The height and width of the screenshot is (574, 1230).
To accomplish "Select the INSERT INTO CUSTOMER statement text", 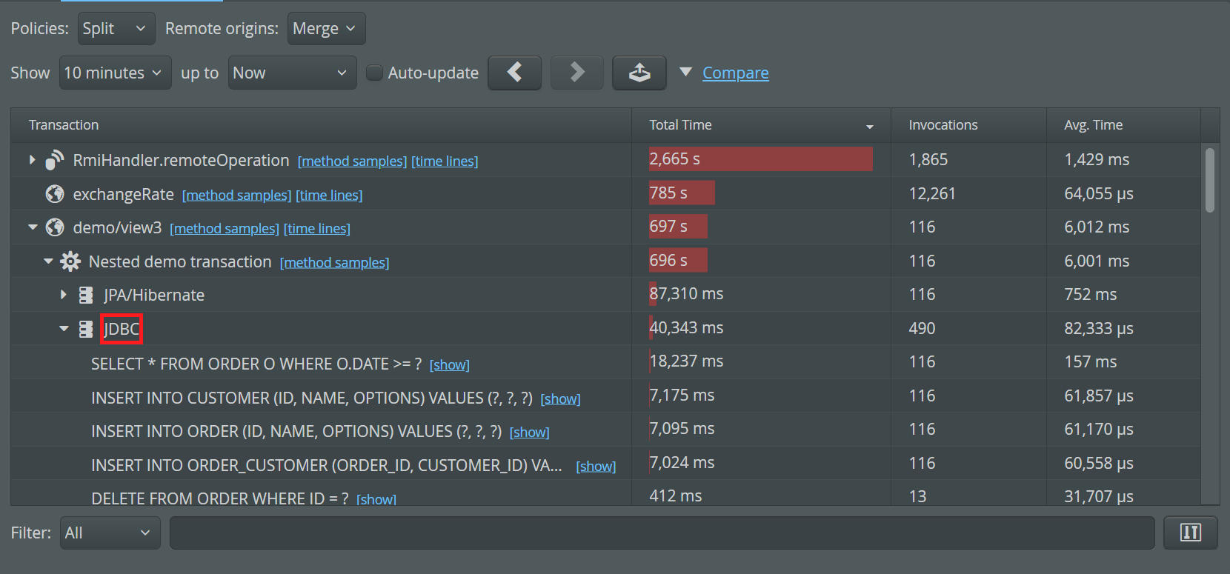I will pos(312,398).
